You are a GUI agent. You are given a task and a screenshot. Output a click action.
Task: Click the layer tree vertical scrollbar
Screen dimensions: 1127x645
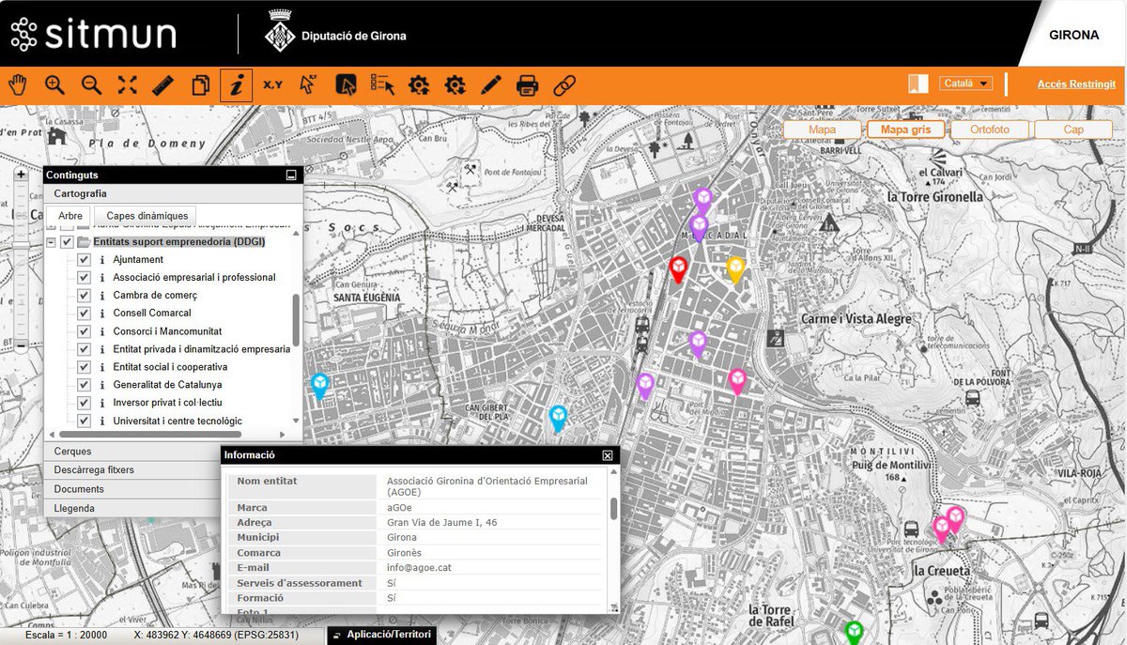click(x=297, y=320)
